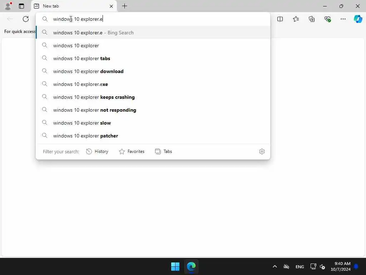Open the muted volume tray icon

[x=322, y=266]
